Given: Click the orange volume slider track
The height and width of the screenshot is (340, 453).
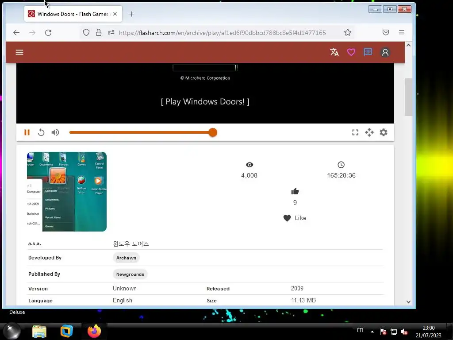Looking at the screenshot, I should coord(140,132).
